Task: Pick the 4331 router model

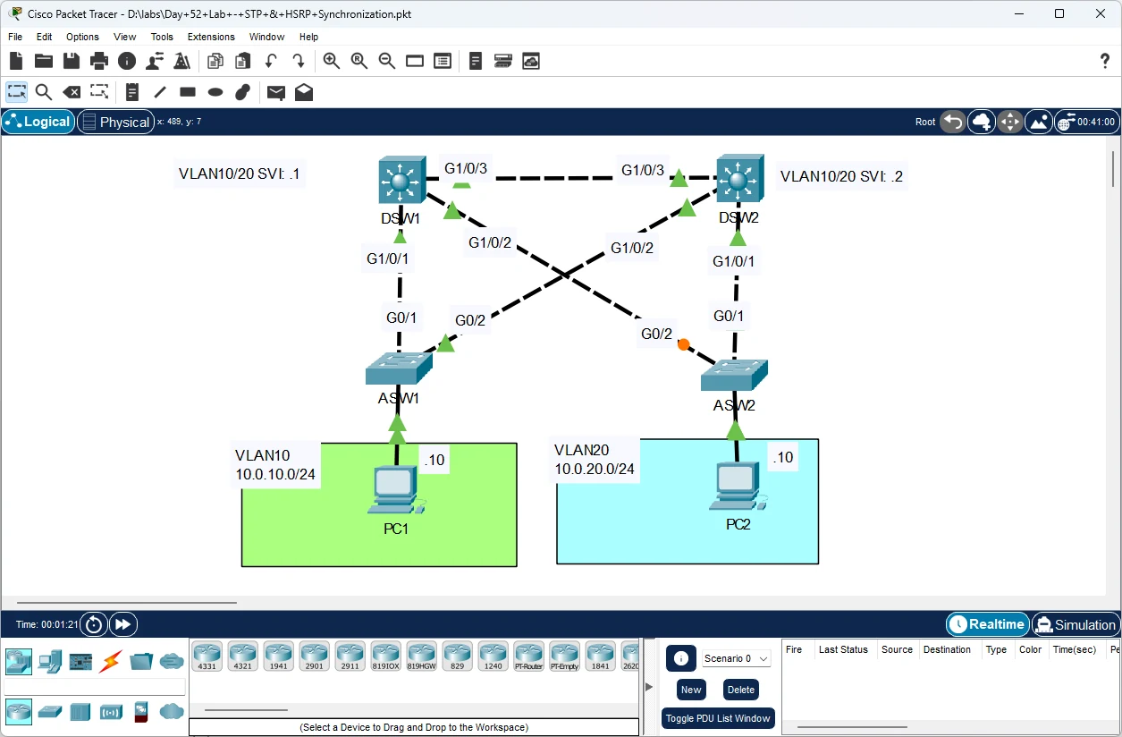Action: (x=207, y=657)
